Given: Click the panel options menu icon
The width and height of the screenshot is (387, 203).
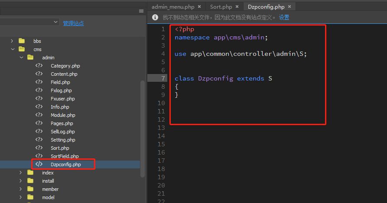Looking at the screenshot, I should pos(141,11).
